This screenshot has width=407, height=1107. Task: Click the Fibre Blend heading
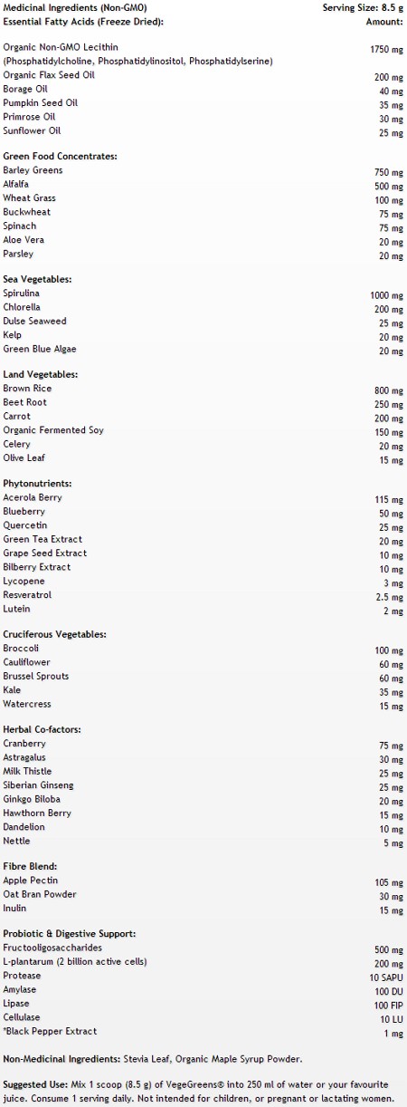(30, 867)
